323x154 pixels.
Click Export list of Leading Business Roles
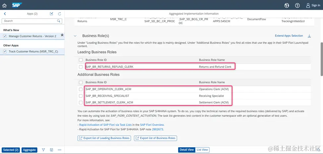coord(104,138)
